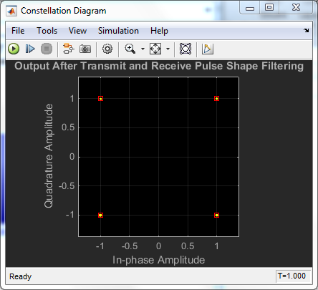Screen dimensions: 318x290
Task: Open the File menu
Action: tap(18, 31)
